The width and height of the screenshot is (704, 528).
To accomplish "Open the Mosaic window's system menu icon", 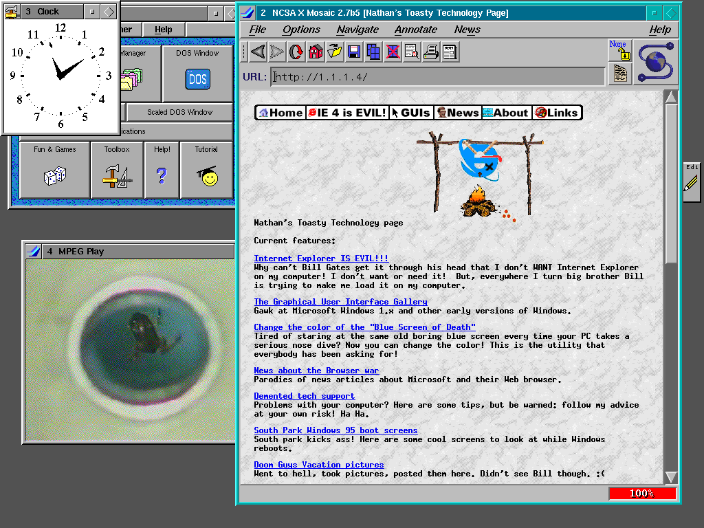I will tap(247, 13).
